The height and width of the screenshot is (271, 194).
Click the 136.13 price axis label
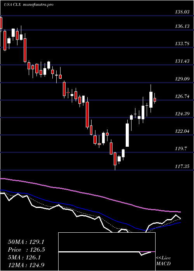(x=182, y=26)
